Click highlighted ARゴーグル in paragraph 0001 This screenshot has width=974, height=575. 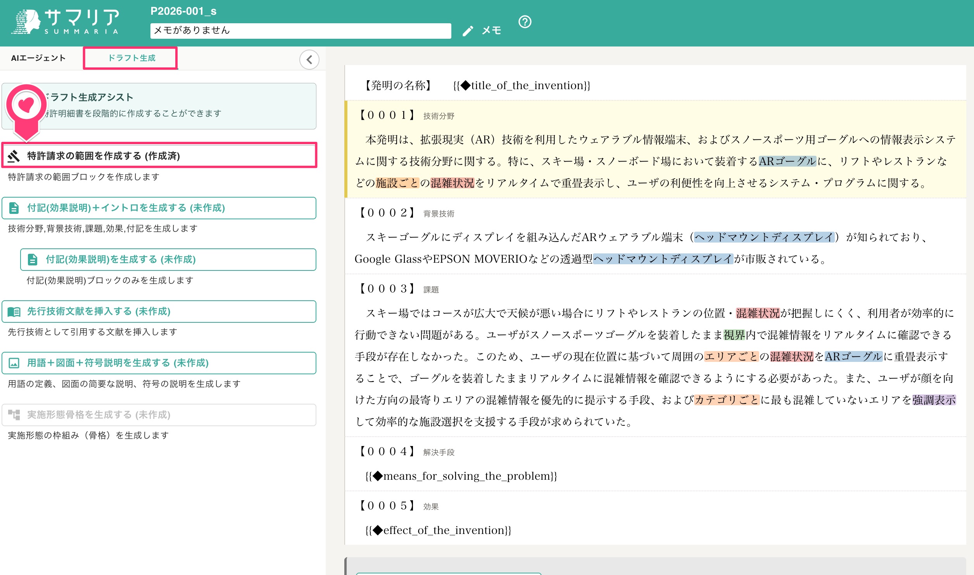787,161
